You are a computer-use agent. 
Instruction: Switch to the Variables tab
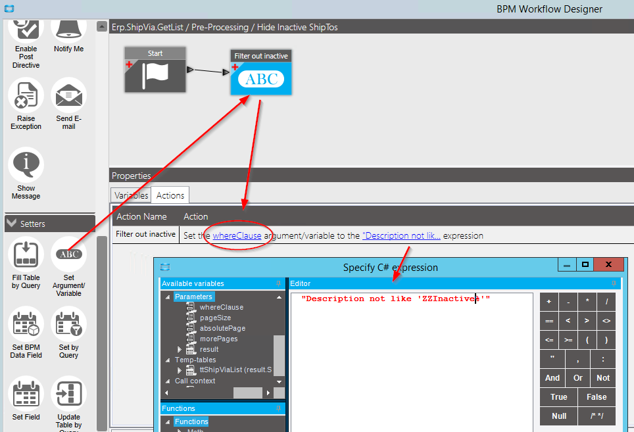click(131, 195)
